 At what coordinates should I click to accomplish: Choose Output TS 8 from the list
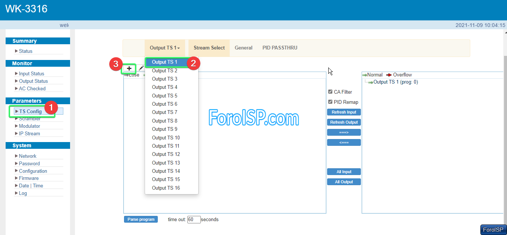(x=165, y=121)
